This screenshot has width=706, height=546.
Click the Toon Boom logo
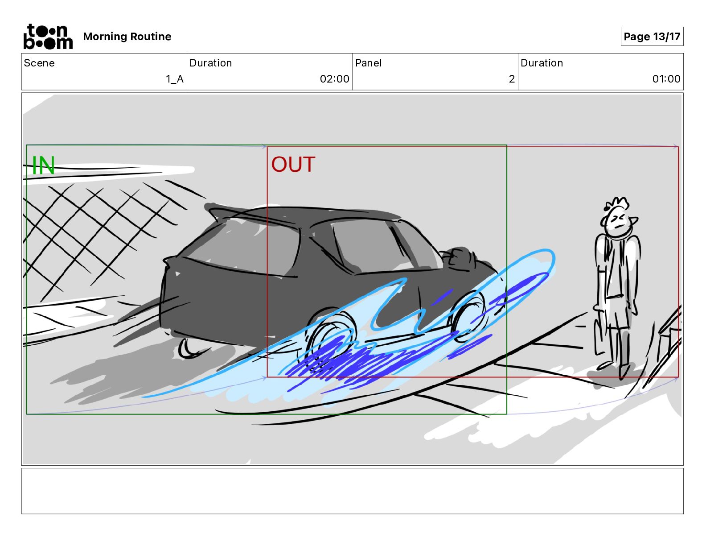click(48, 37)
